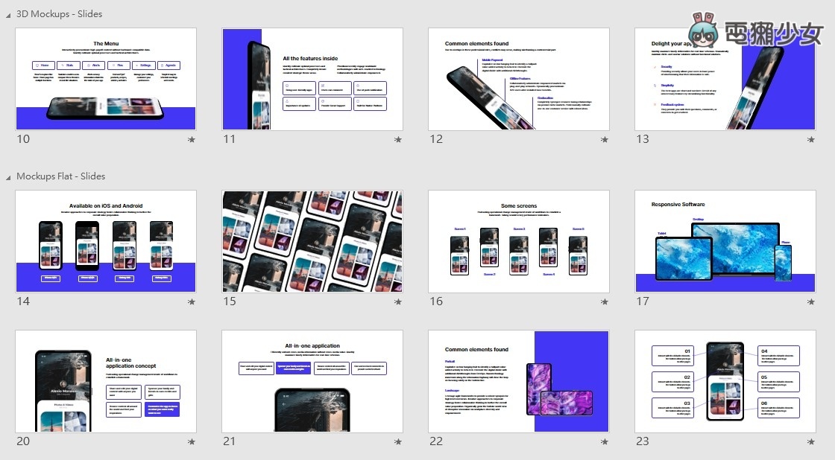Open the Some screens slide thumbnail
The width and height of the screenshot is (835, 460).
tap(519, 240)
